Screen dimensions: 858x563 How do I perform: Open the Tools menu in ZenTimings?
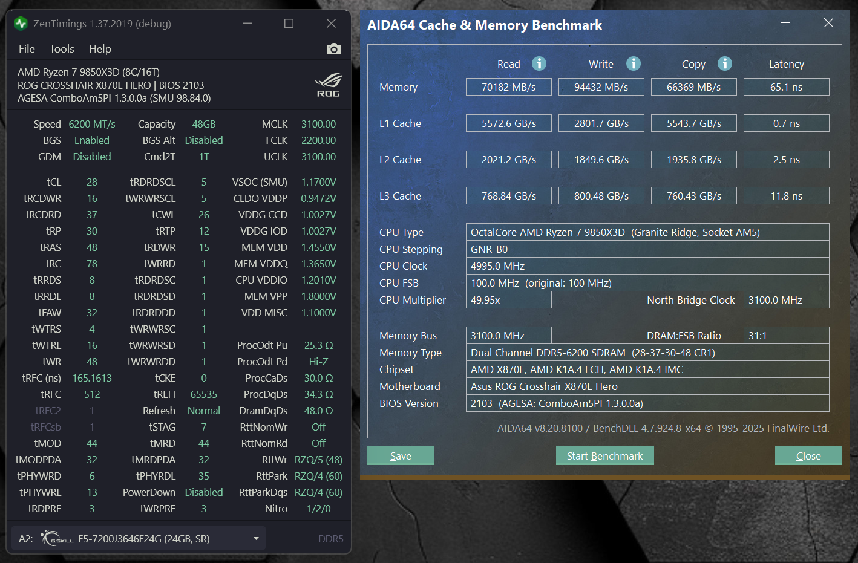[62, 49]
